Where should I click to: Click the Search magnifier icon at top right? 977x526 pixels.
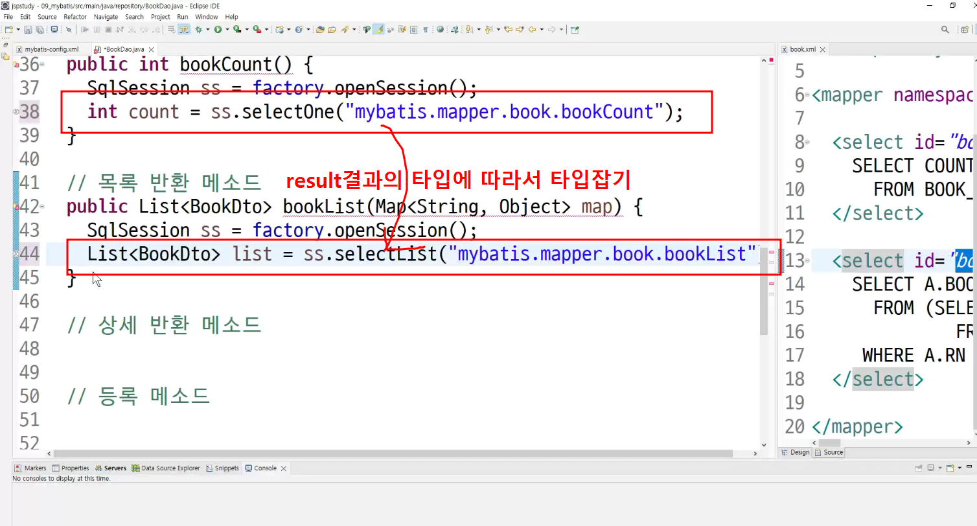[x=945, y=29]
